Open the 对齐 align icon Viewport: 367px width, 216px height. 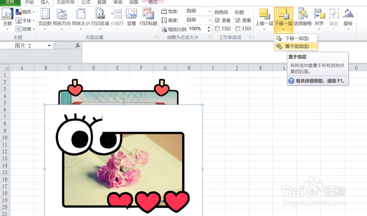coord(320,14)
